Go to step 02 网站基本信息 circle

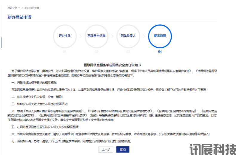[96, 36]
